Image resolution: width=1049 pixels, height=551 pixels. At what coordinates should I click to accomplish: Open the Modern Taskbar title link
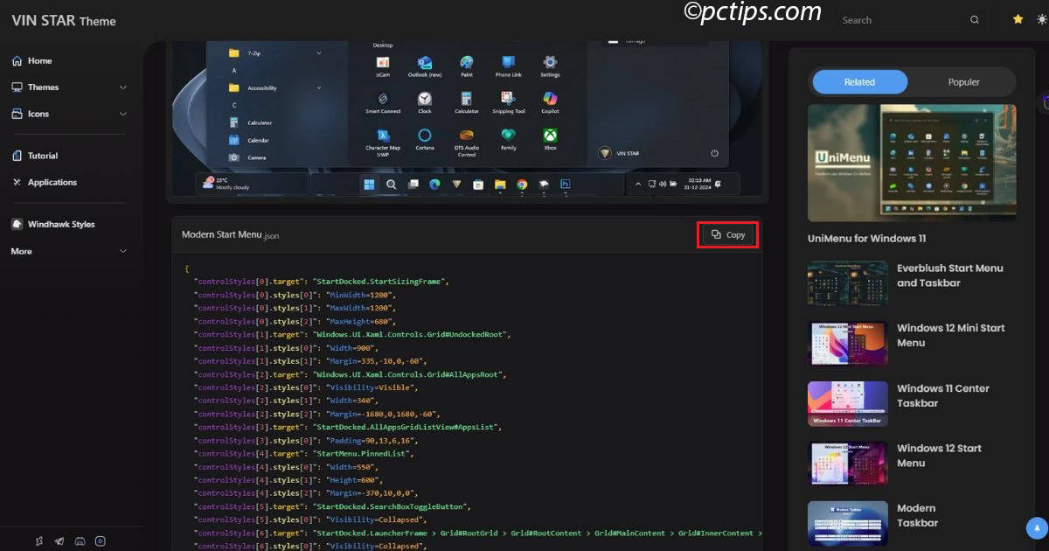pos(917,515)
